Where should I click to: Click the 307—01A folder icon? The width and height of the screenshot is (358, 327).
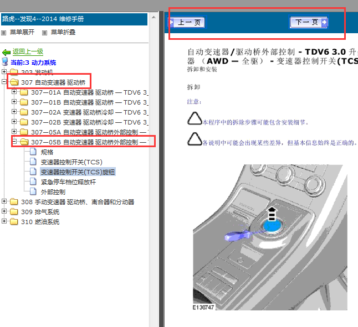24,92
